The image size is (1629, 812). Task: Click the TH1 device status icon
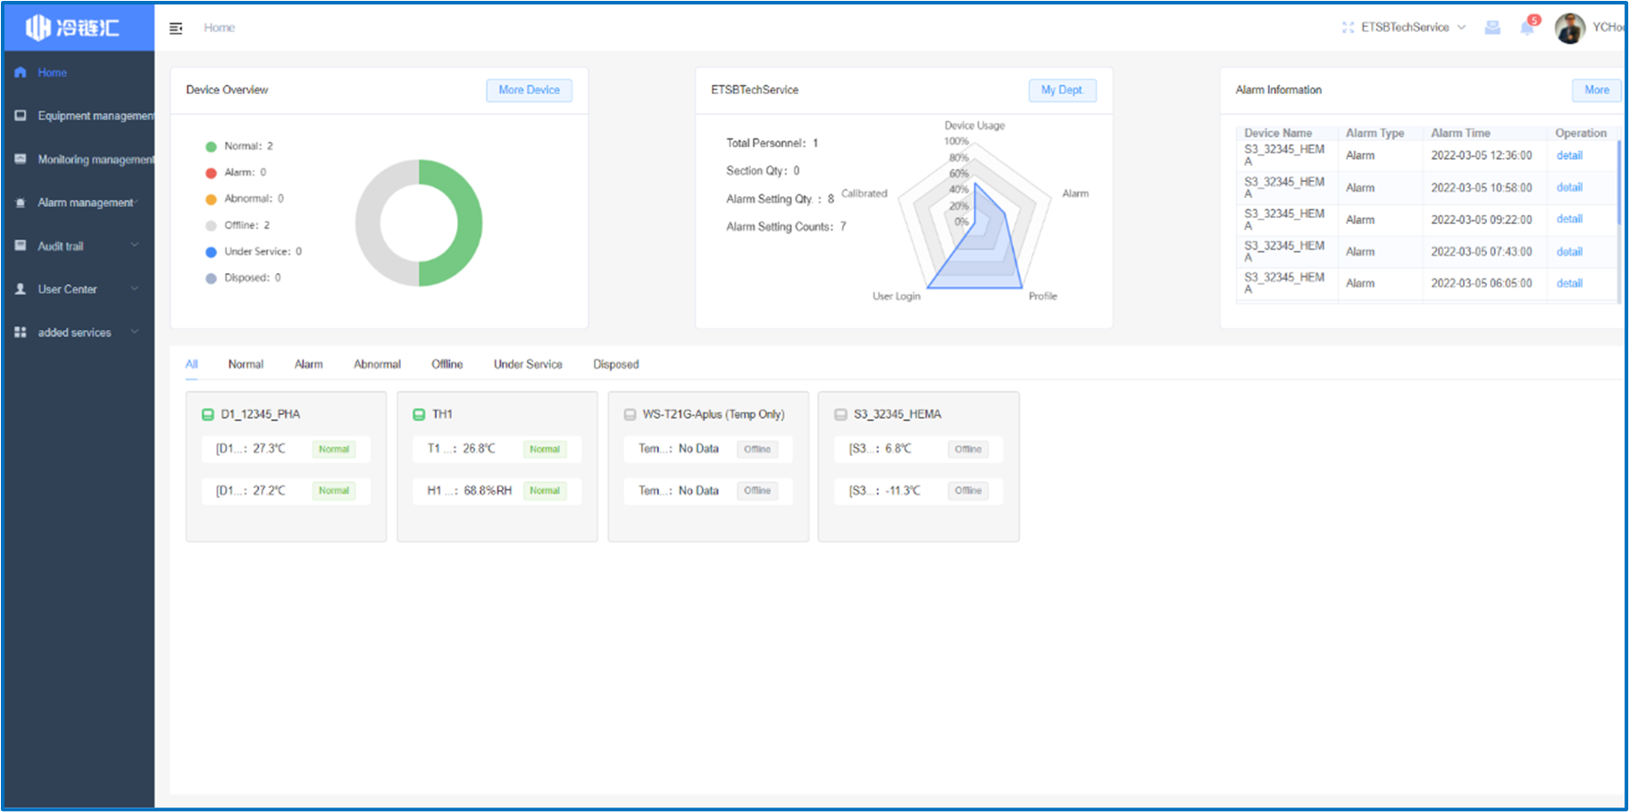(419, 415)
